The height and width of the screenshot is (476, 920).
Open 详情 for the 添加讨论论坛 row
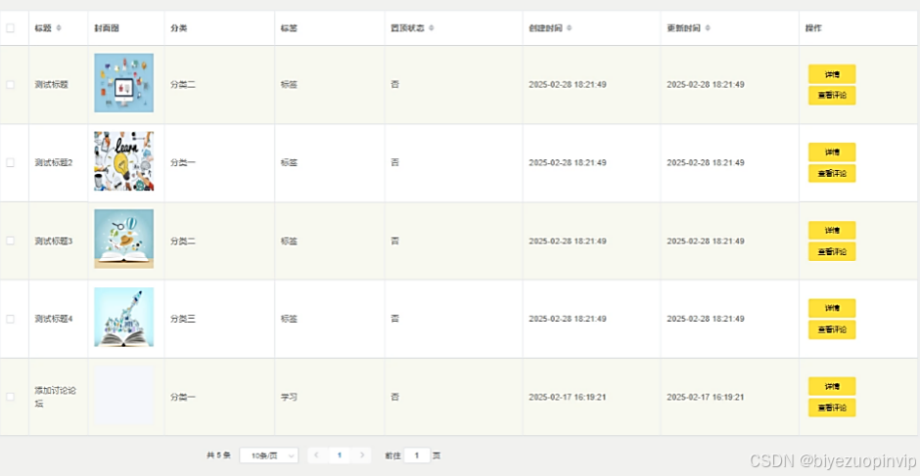pos(832,386)
